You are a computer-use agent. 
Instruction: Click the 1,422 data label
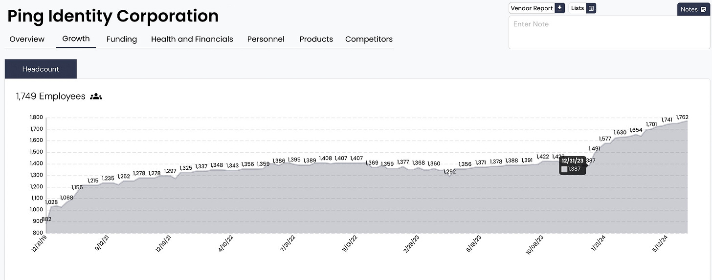543,157
